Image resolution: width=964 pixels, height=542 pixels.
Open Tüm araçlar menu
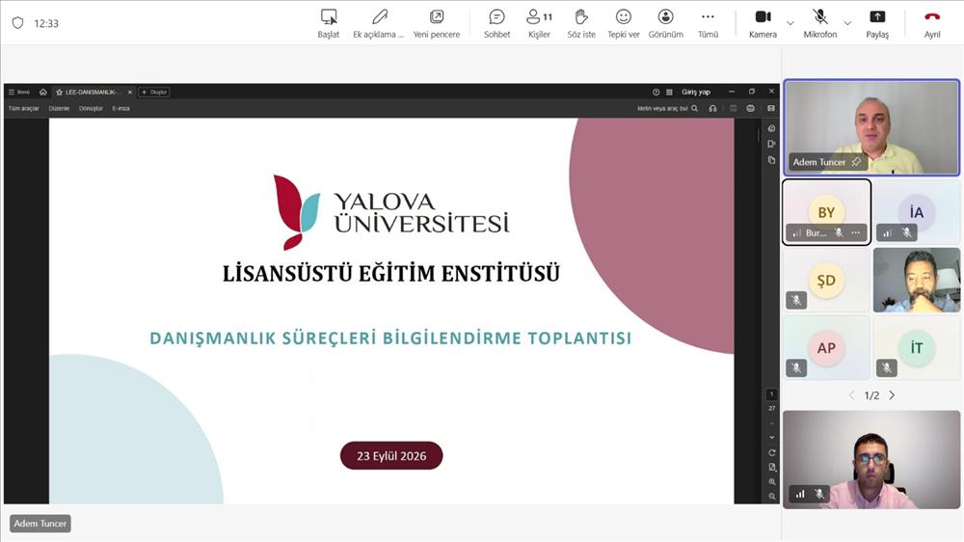[x=23, y=108]
